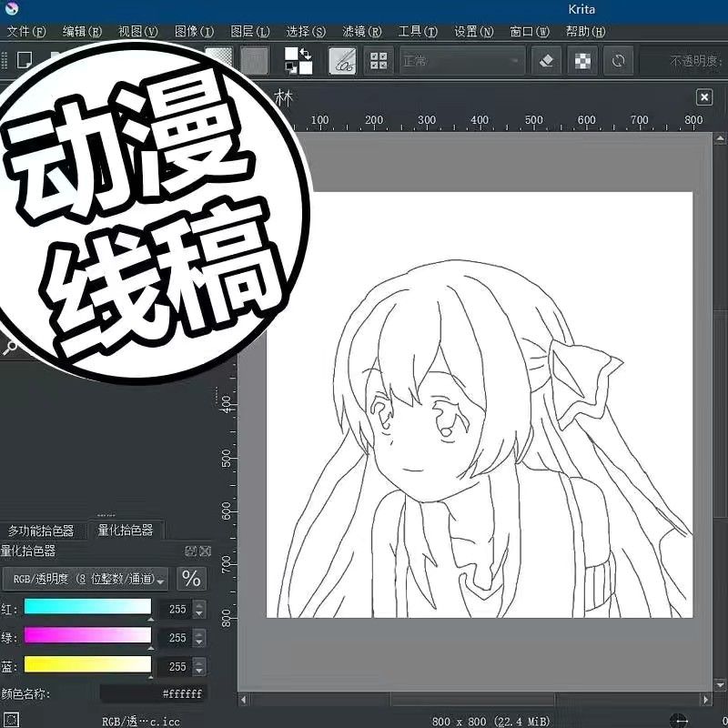Open the 文件(F) menu

point(26,32)
